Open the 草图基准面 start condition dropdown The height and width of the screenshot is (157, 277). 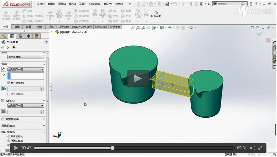coord(26,57)
